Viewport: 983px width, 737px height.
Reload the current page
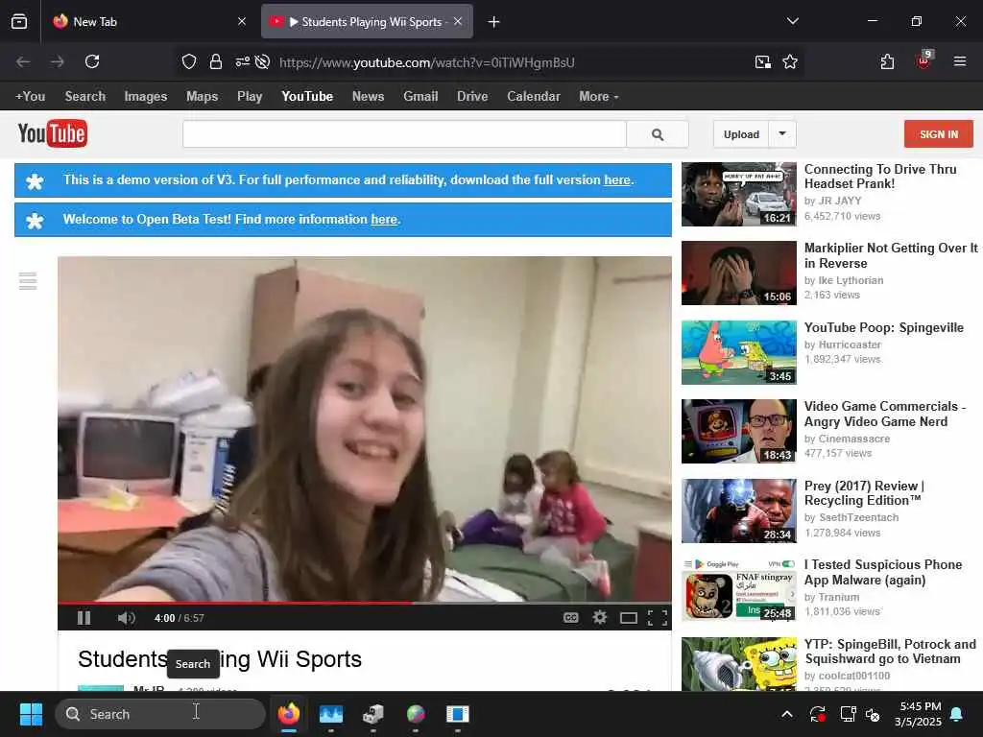(x=92, y=61)
